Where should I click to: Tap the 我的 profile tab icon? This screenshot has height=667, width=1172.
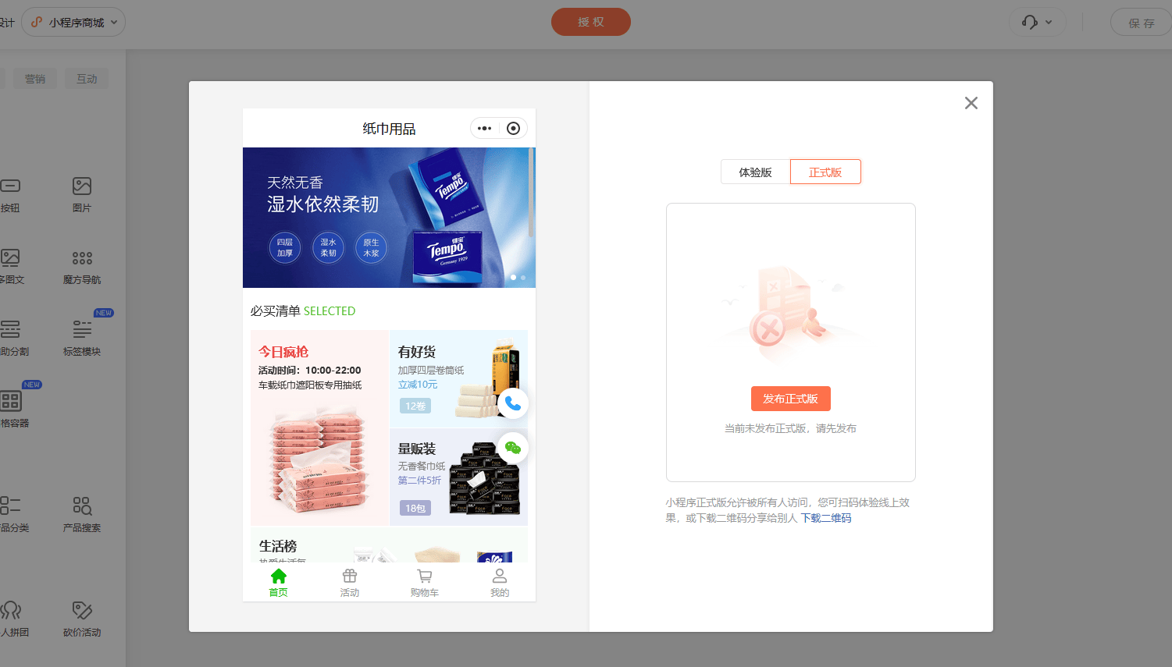pos(500,577)
